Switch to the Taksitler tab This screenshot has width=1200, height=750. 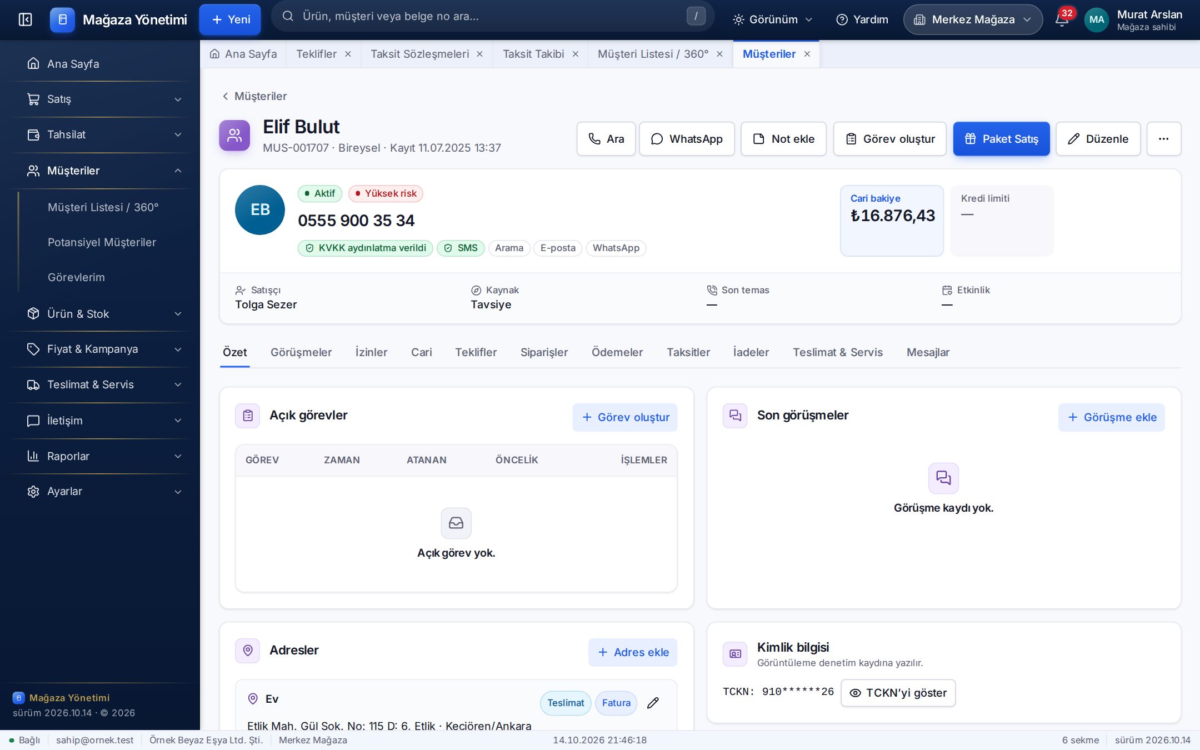point(688,352)
